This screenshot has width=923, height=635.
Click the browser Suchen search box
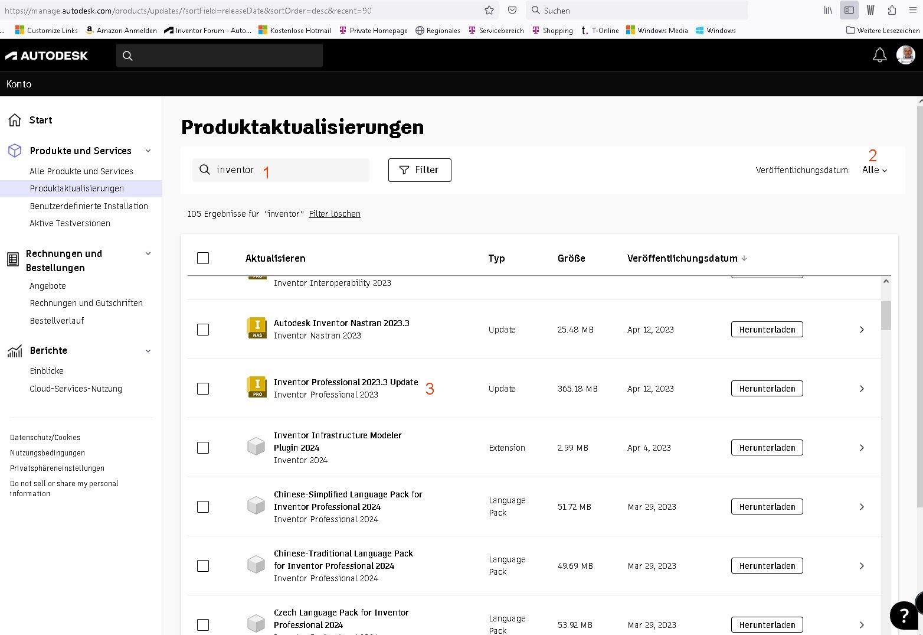[637, 10]
